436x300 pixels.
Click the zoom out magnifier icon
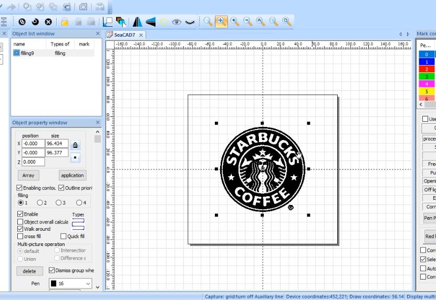[x=248, y=22]
